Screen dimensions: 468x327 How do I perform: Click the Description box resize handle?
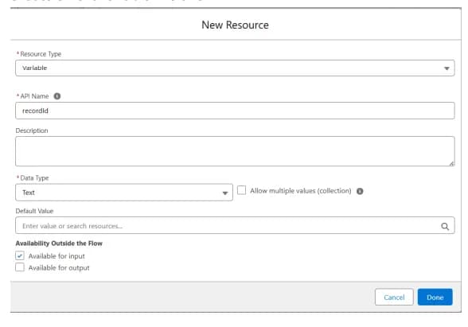pyautogui.click(x=451, y=163)
